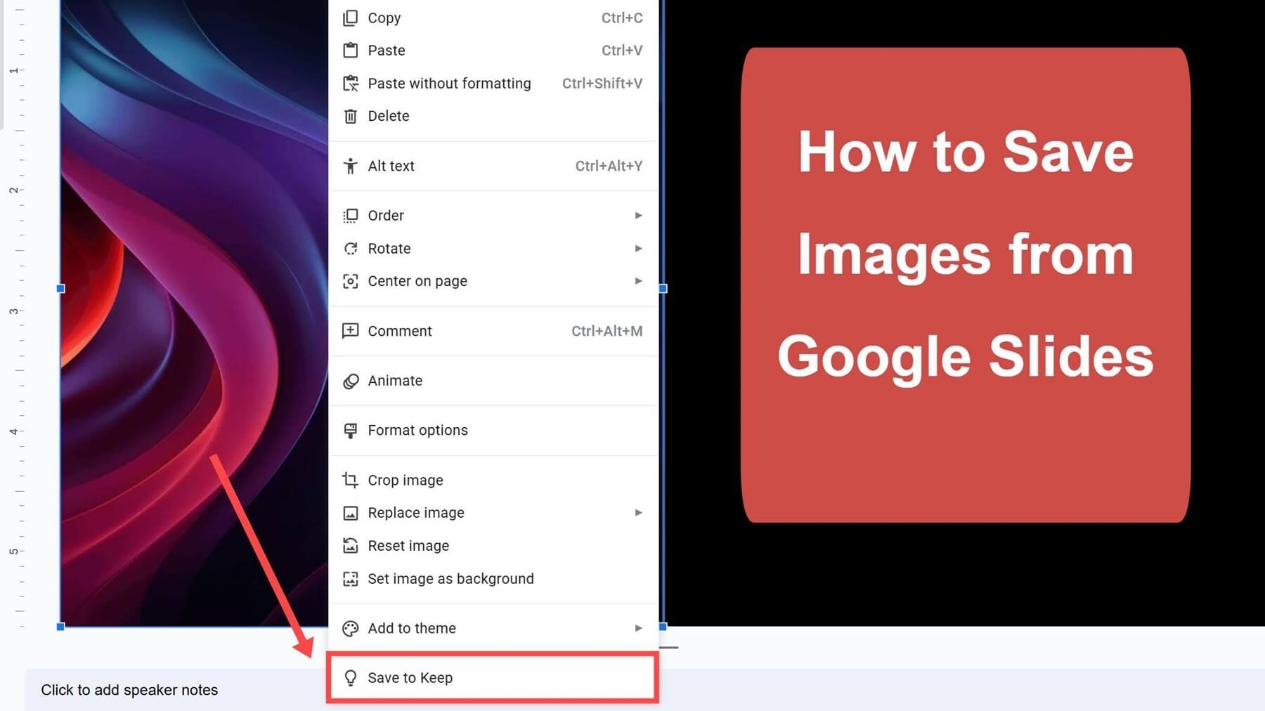Select Center on page menu entry
The height and width of the screenshot is (711, 1265).
click(x=493, y=281)
